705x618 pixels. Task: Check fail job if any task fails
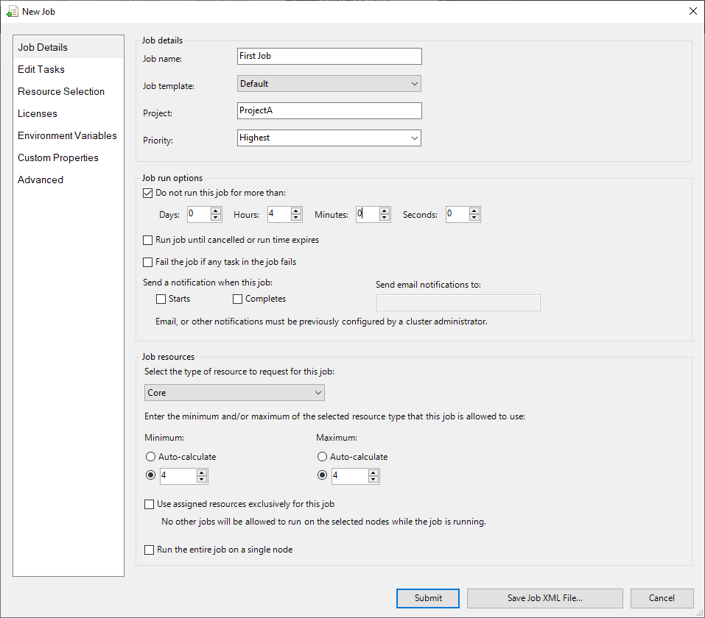pos(147,262)
